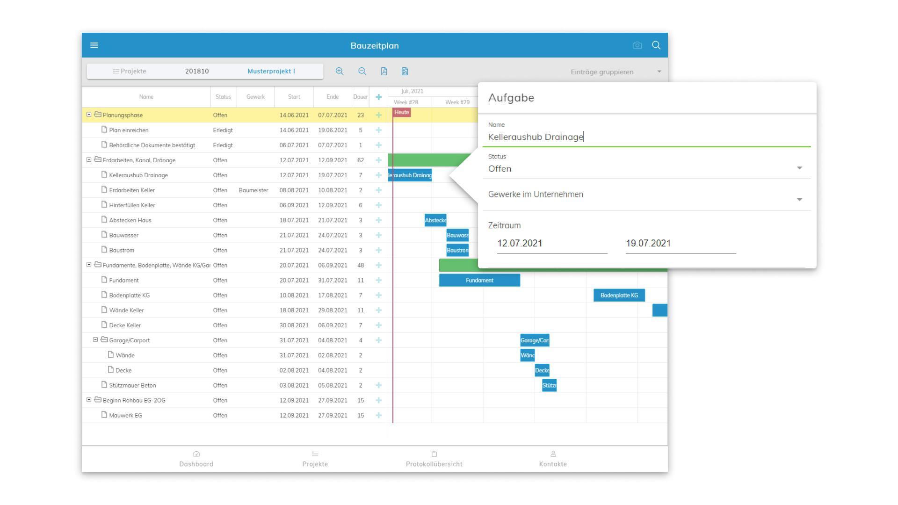Zoom in the Gantt chart

tap(340, 72)
